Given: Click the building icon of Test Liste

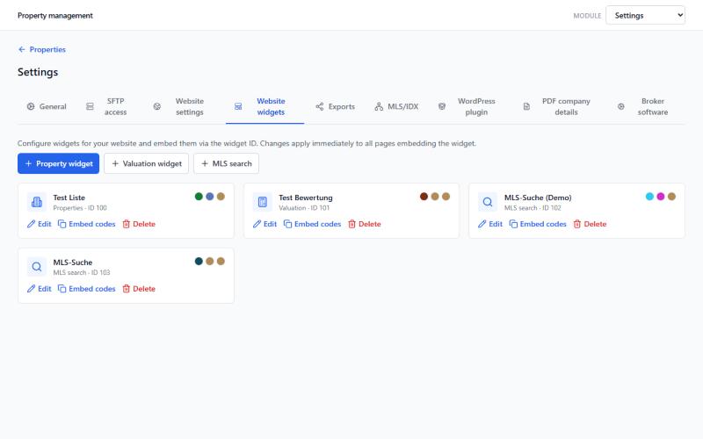Looking at the screenshot, I should click(x=37, y=202).
